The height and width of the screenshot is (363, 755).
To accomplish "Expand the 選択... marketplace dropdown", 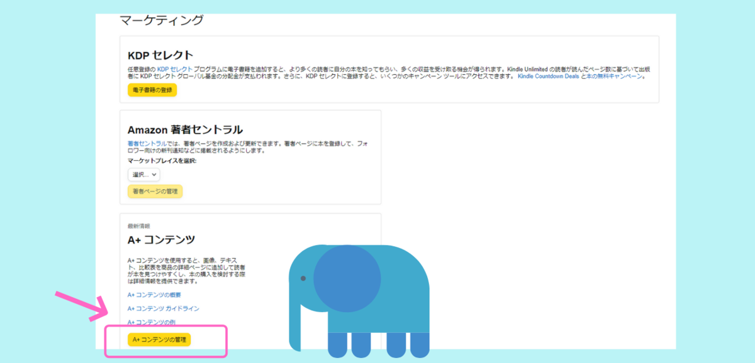I will [x=144, y=175].
